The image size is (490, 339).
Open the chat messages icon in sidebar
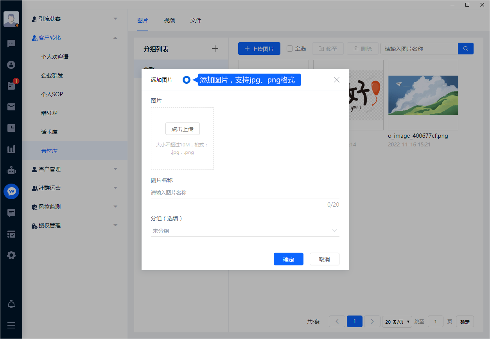point(11,43)
